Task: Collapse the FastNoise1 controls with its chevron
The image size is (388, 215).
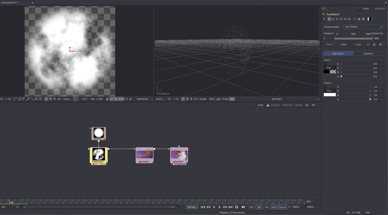Action: [323, 14]
